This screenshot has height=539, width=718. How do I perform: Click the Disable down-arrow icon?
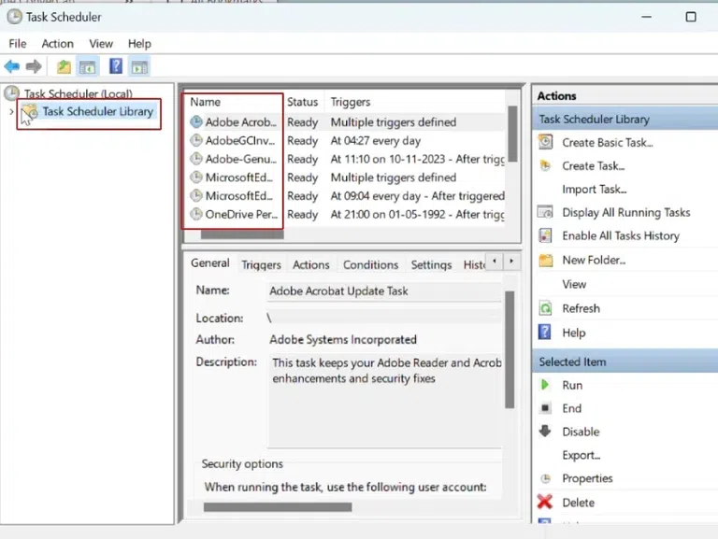point(545,431)
